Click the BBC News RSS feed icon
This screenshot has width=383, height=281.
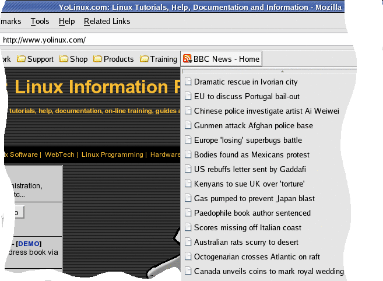187,59
